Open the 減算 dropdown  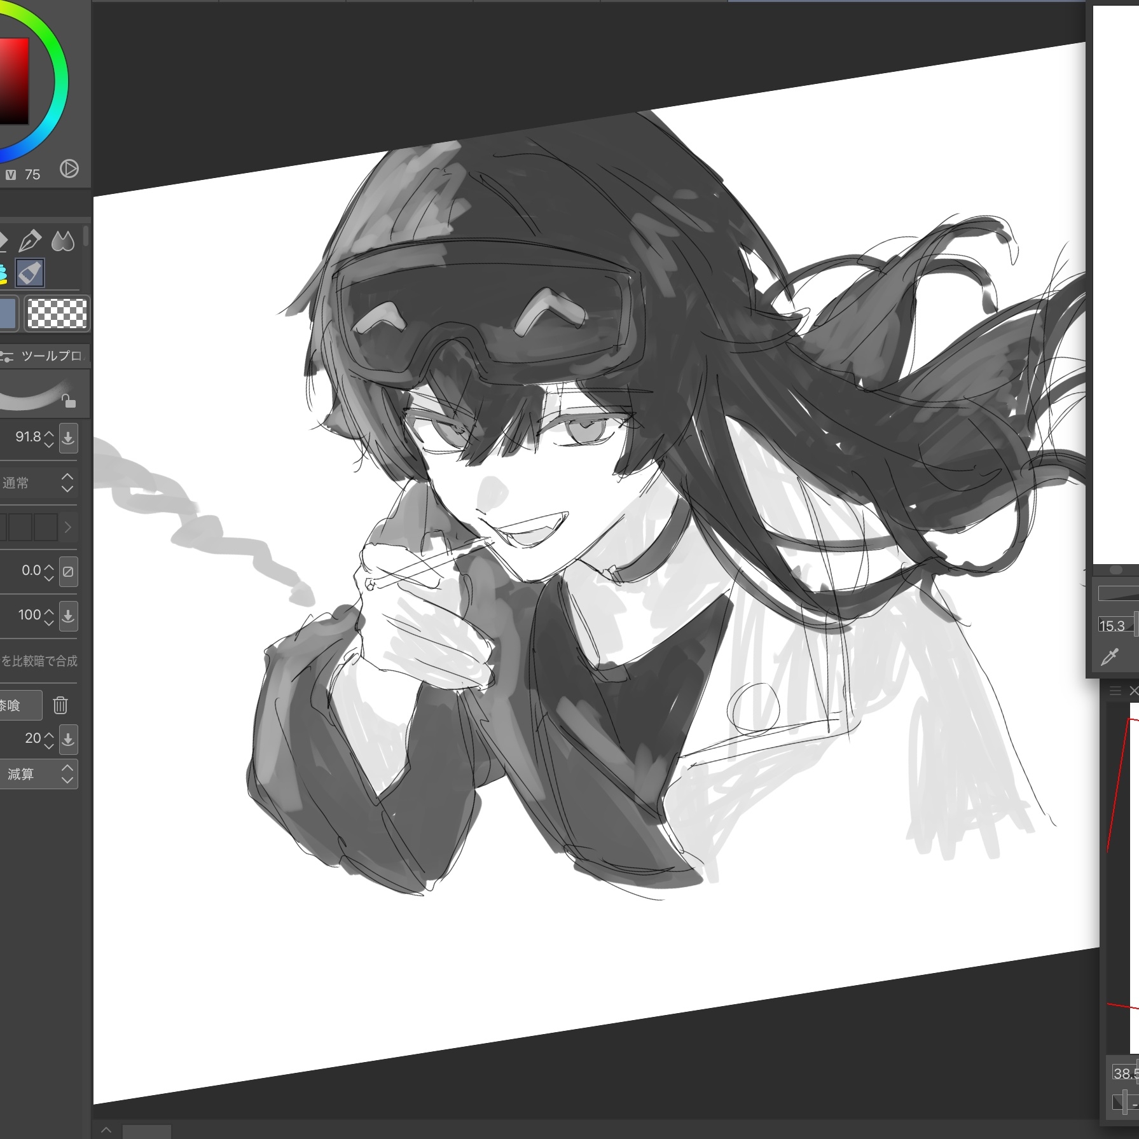(x=38, y=774)
